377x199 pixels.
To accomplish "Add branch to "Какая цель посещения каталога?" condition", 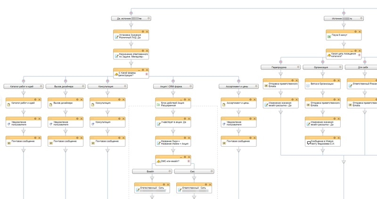I will pyautogui.click(x=359, y=55).
